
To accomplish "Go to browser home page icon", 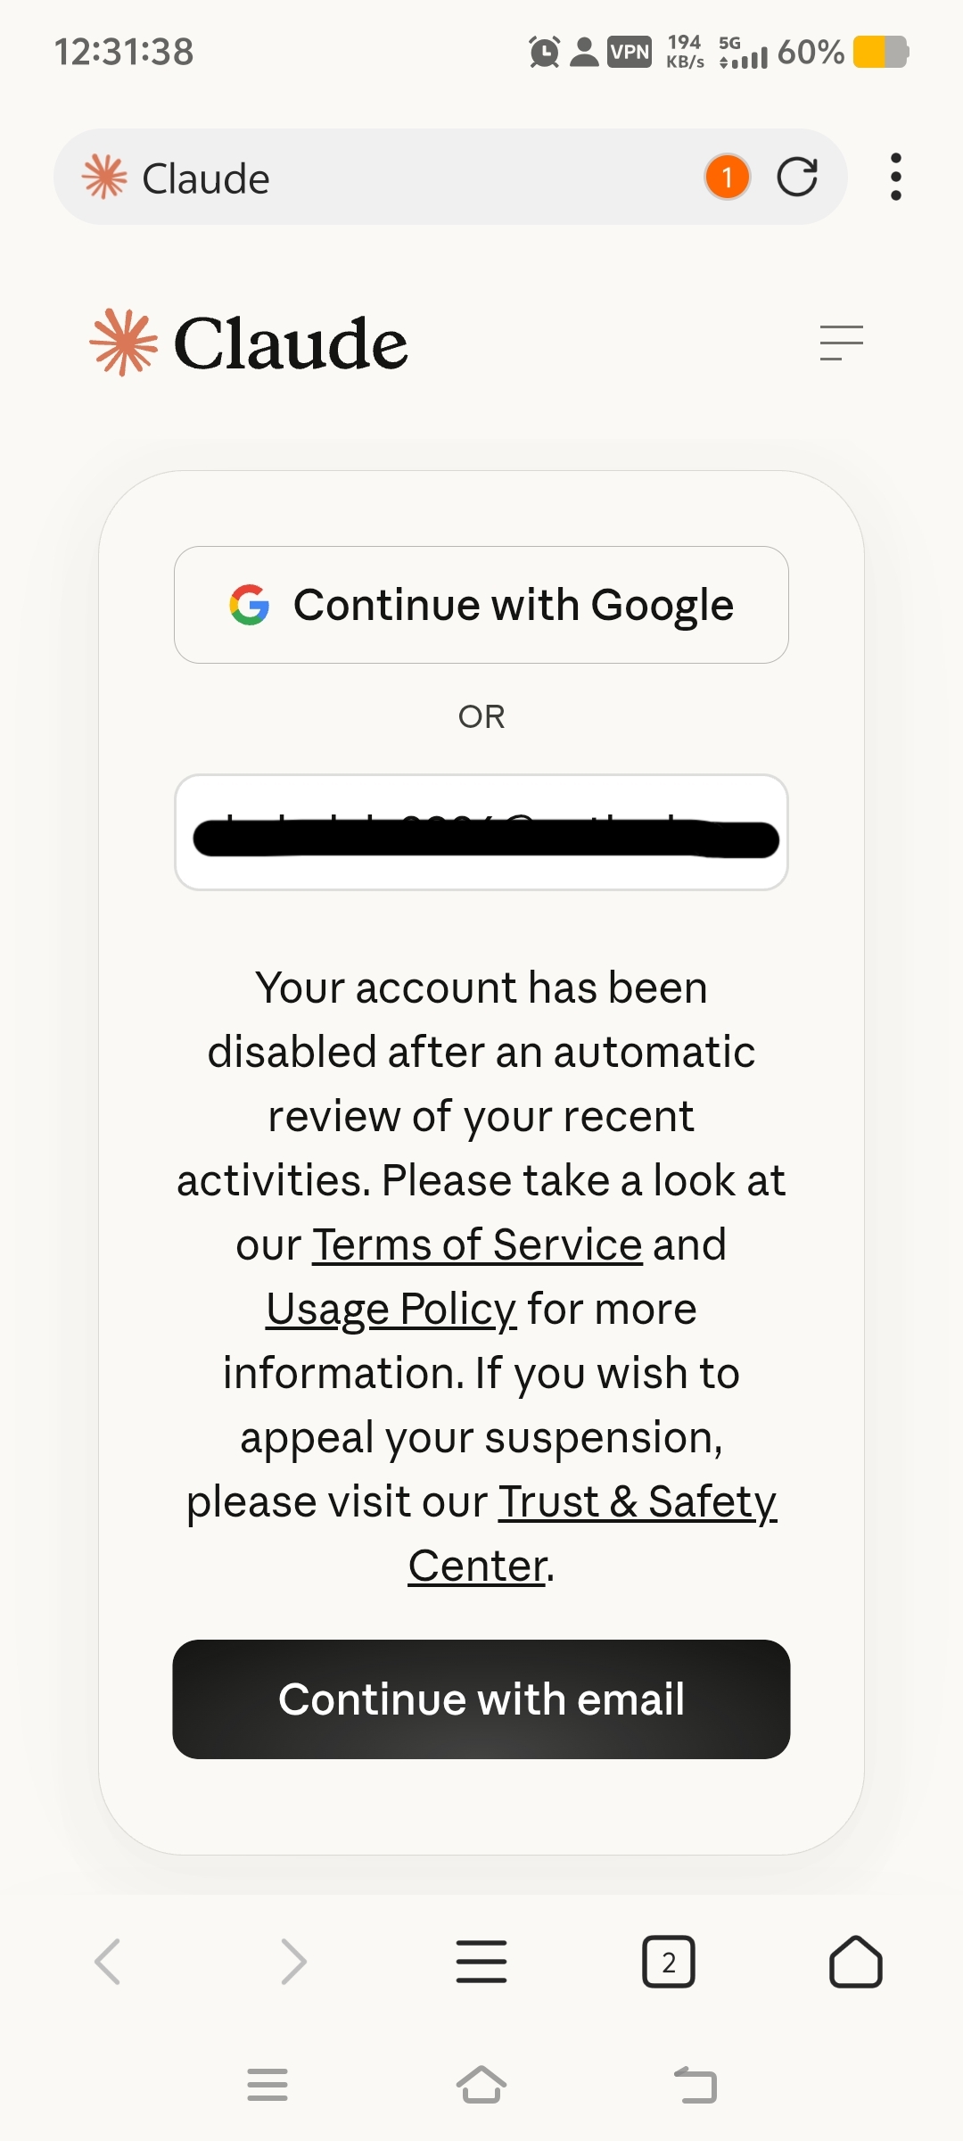I will [856, 1962].
